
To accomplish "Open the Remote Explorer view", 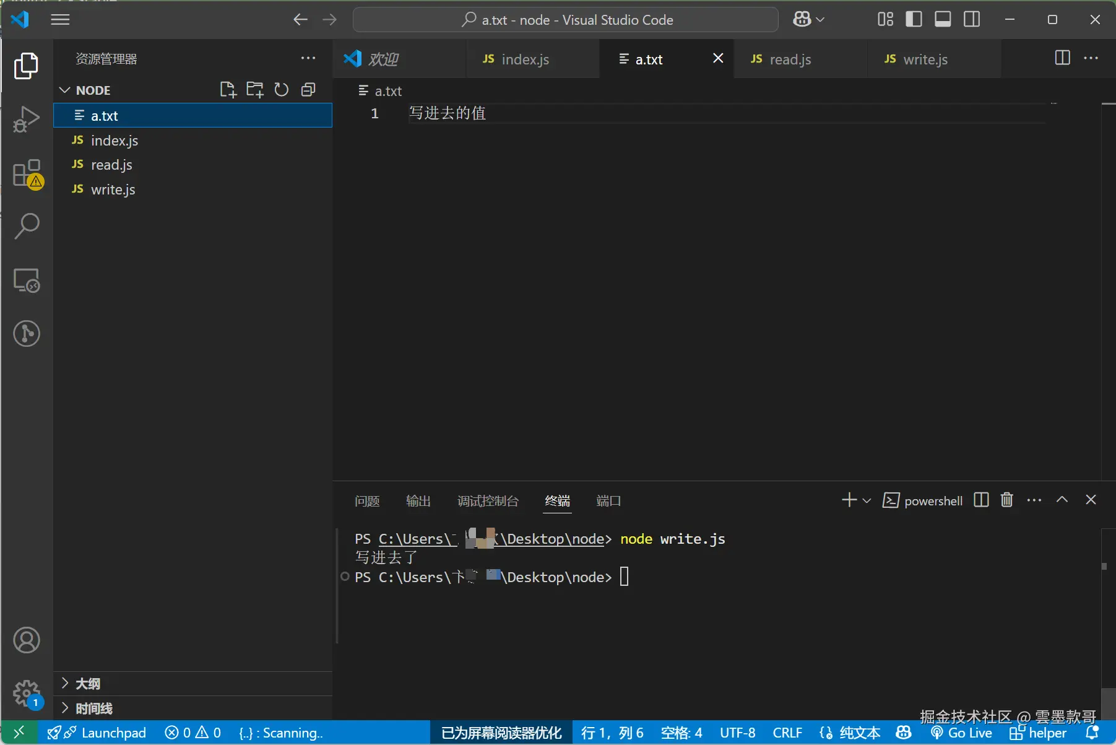I will pos(27,281).
